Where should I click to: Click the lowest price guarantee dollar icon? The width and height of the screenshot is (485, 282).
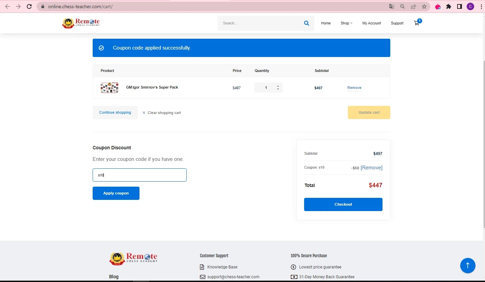[294, 267]
